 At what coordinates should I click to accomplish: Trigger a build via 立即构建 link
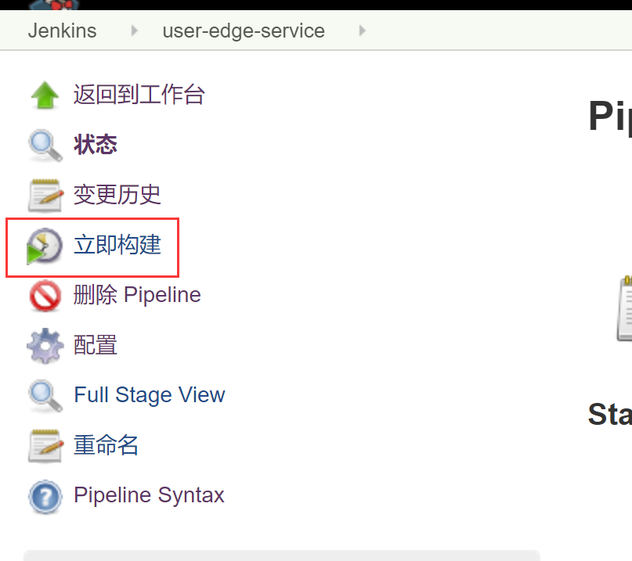click(117, 245)
